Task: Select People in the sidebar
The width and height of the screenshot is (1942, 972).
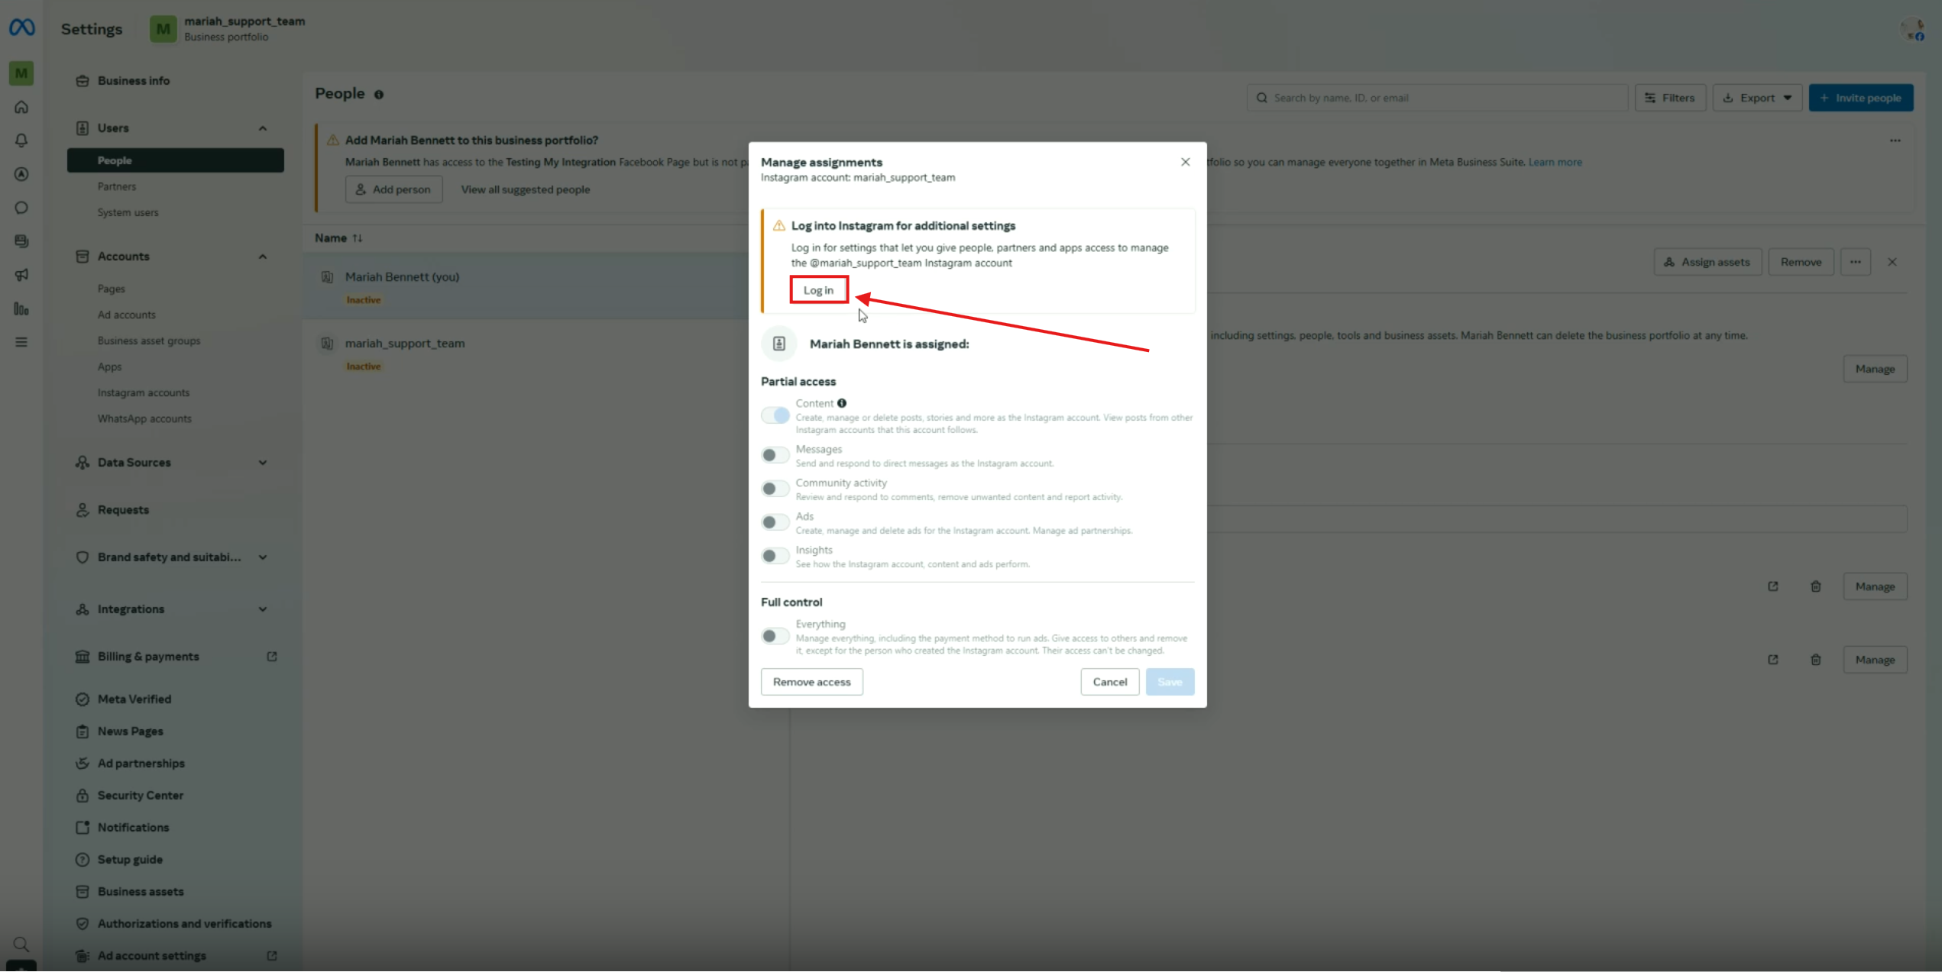Action: click(176, 160)
